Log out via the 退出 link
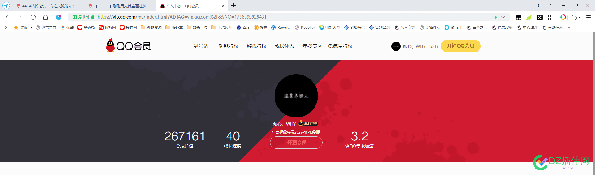This screenshot has height=175, width=595. [x=433, y=46]
